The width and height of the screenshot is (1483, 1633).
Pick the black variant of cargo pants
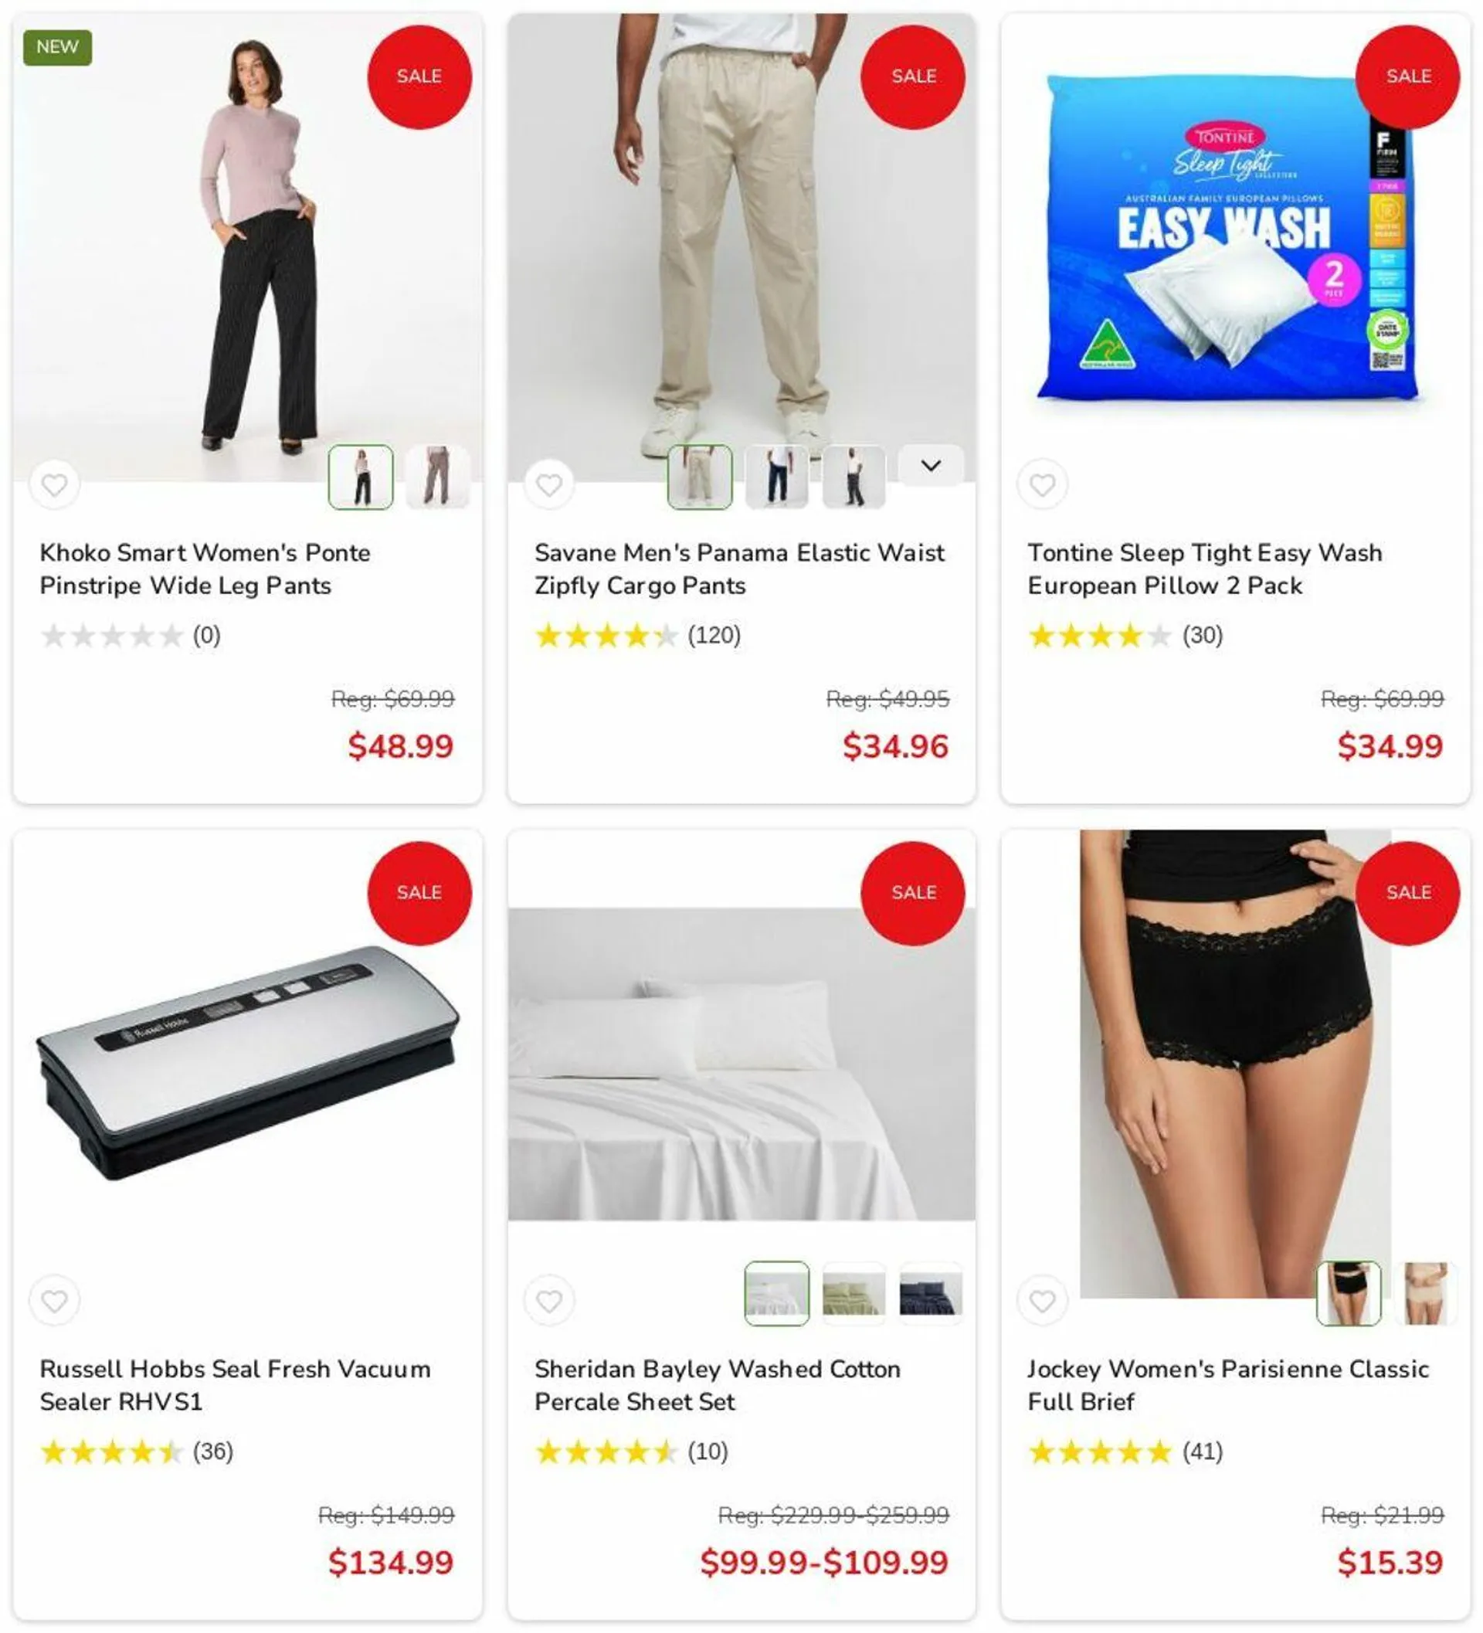(853, 477)
